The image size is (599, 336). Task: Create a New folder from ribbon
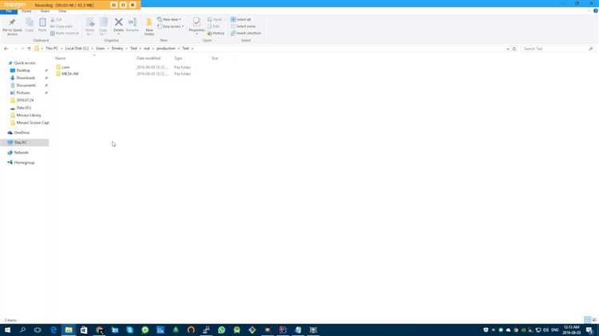[149, 26]
